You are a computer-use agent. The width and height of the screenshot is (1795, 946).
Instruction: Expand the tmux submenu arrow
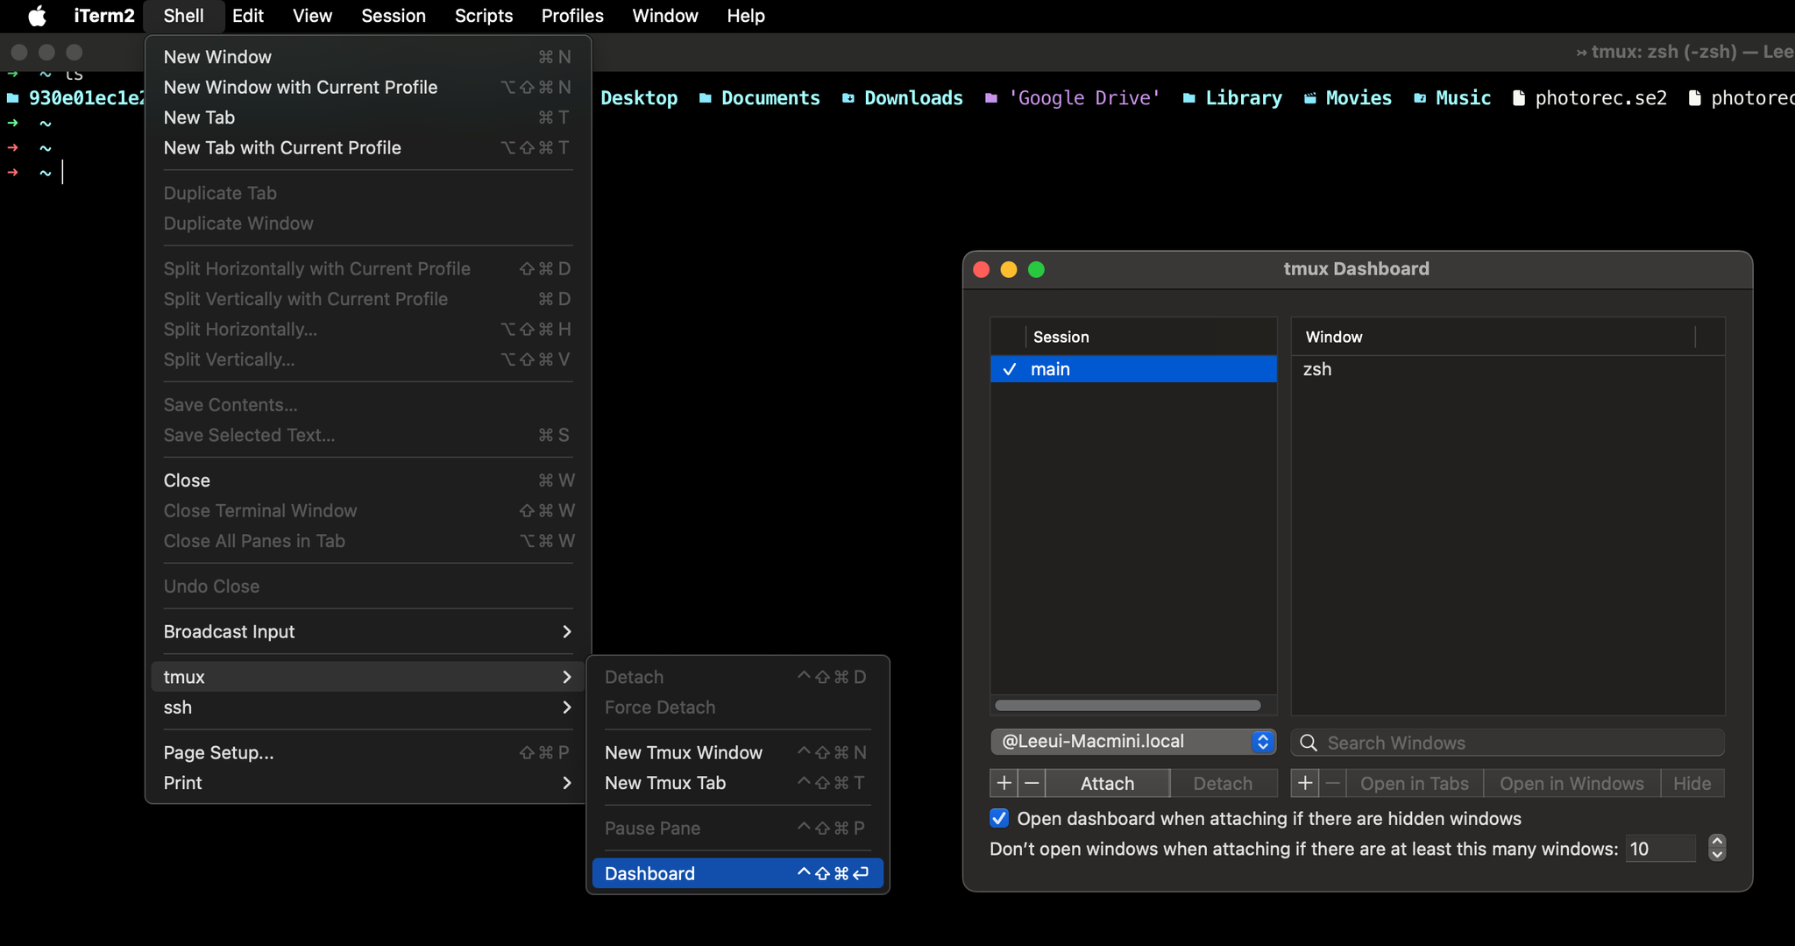[566, 677]
